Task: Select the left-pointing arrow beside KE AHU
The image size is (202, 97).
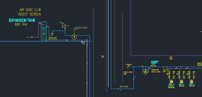Action: 118,89
